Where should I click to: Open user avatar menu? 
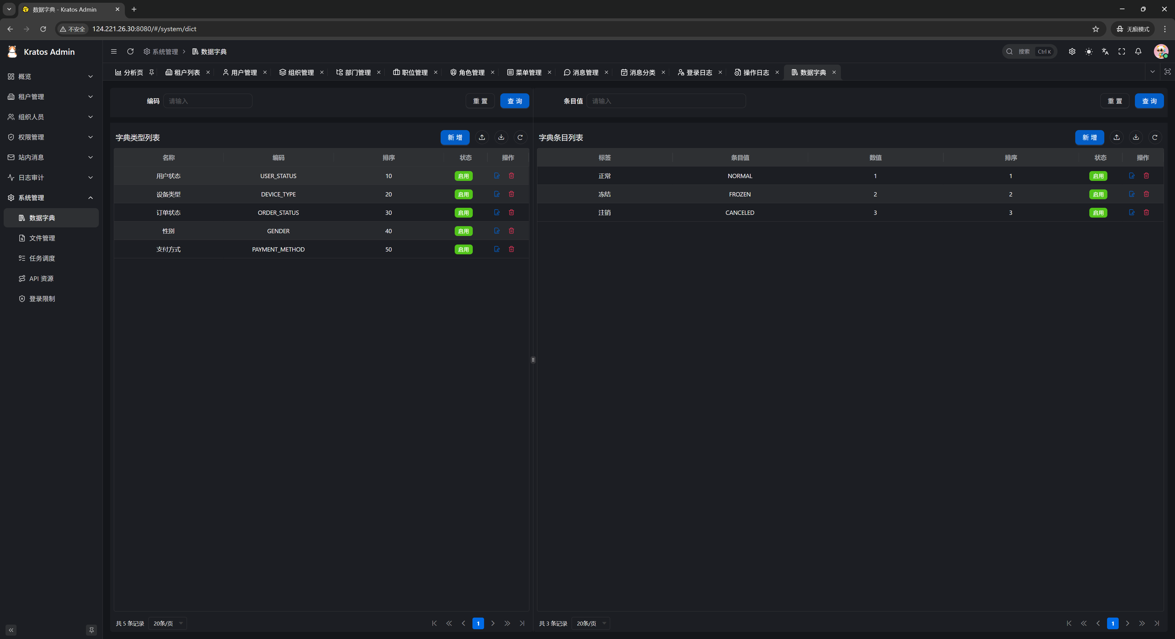pyautogui.click(x=1161, y=51)
